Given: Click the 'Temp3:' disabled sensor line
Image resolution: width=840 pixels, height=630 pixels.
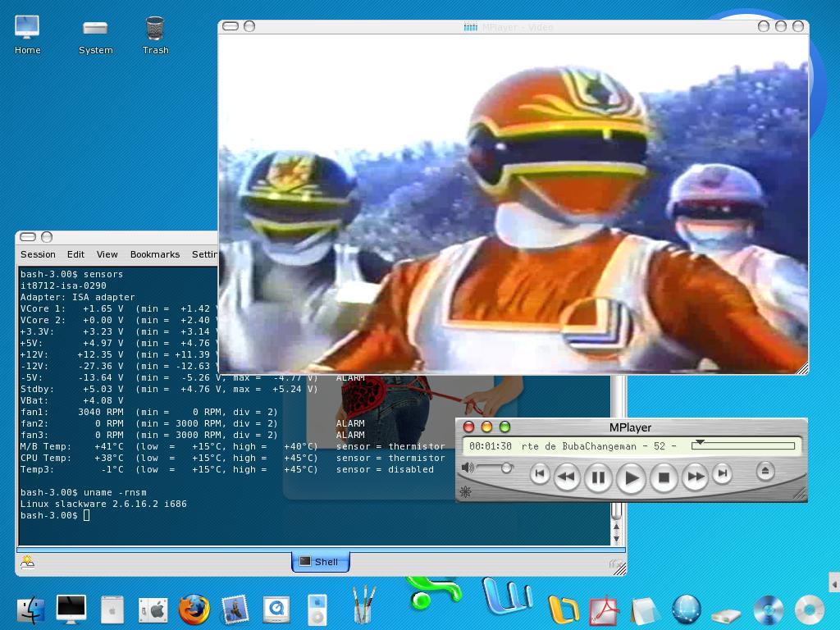Looking at the screenshot, I should click(x=227, y=469).
